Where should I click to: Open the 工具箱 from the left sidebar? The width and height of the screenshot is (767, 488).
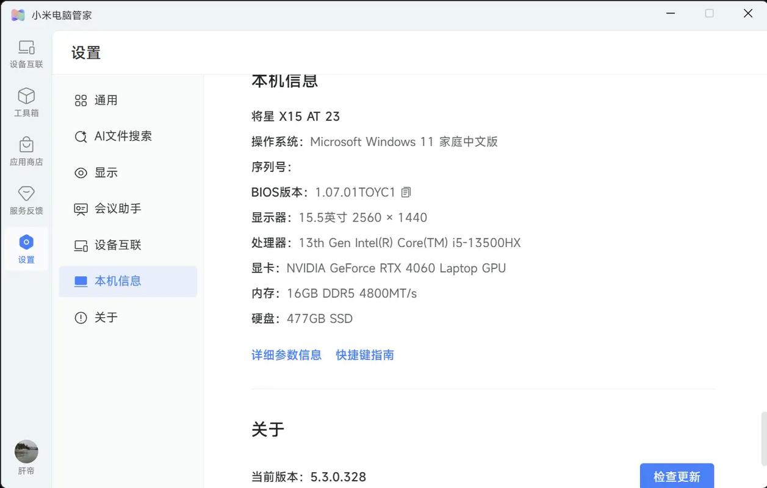coord(26,102)
